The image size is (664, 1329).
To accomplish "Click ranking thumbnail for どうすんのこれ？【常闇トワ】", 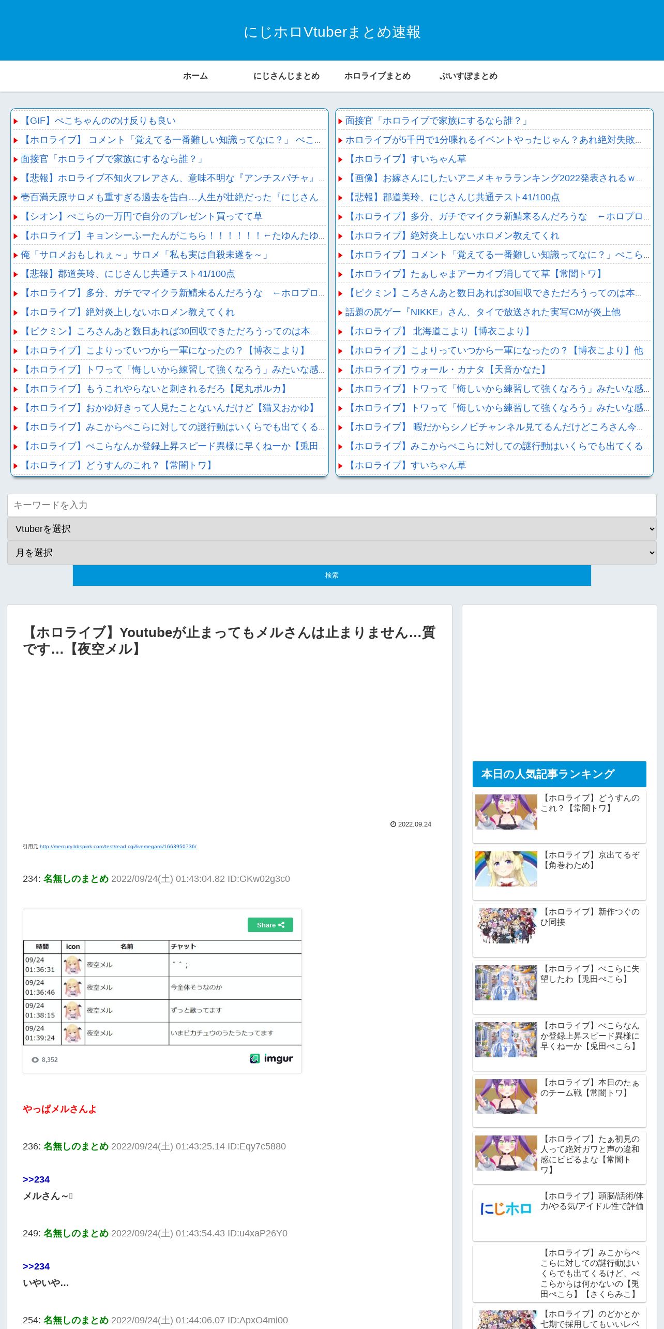I will 506,812.
